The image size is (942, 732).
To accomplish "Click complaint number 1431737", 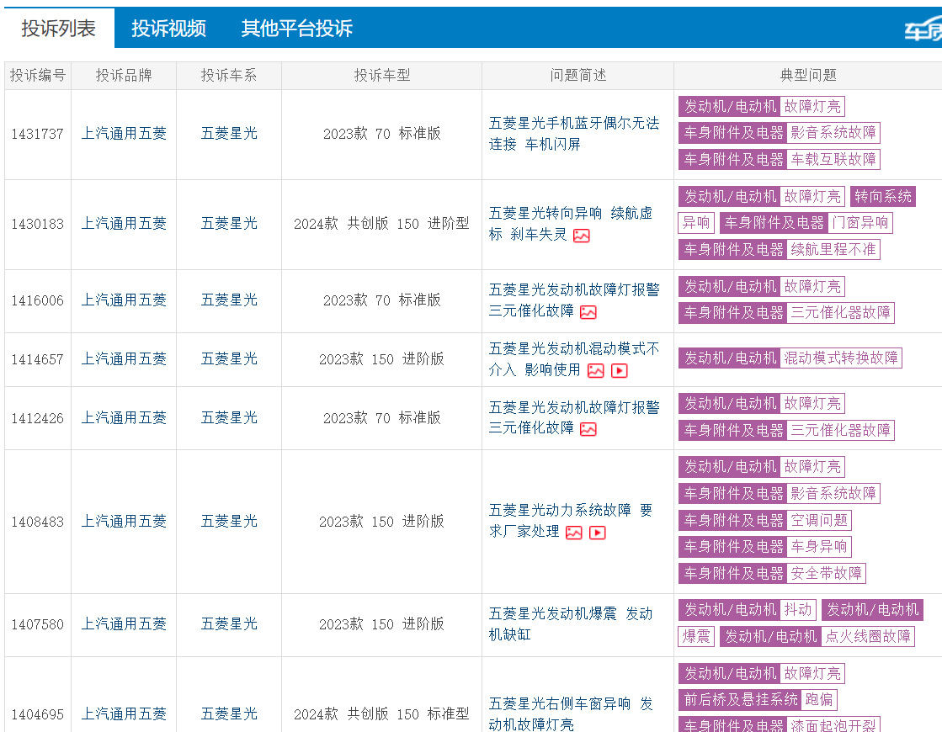I will (x=37, y=134).
